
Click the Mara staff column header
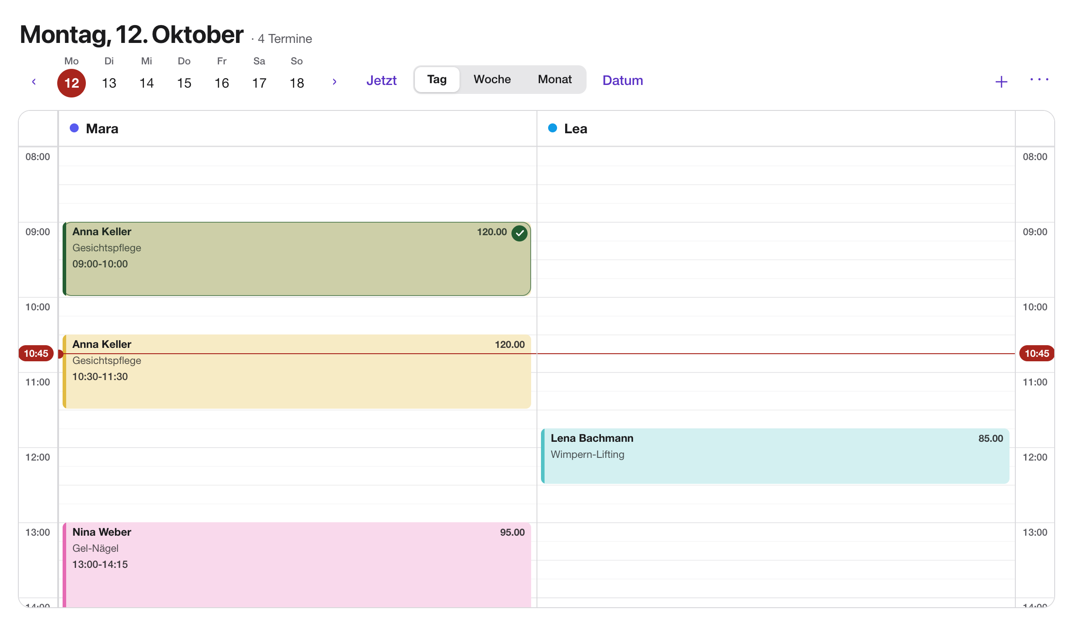click(x=298, y=129)
